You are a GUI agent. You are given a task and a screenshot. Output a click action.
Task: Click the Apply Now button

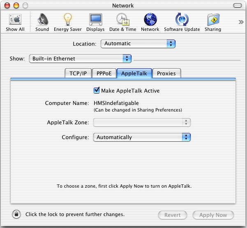tap(213, 215)
